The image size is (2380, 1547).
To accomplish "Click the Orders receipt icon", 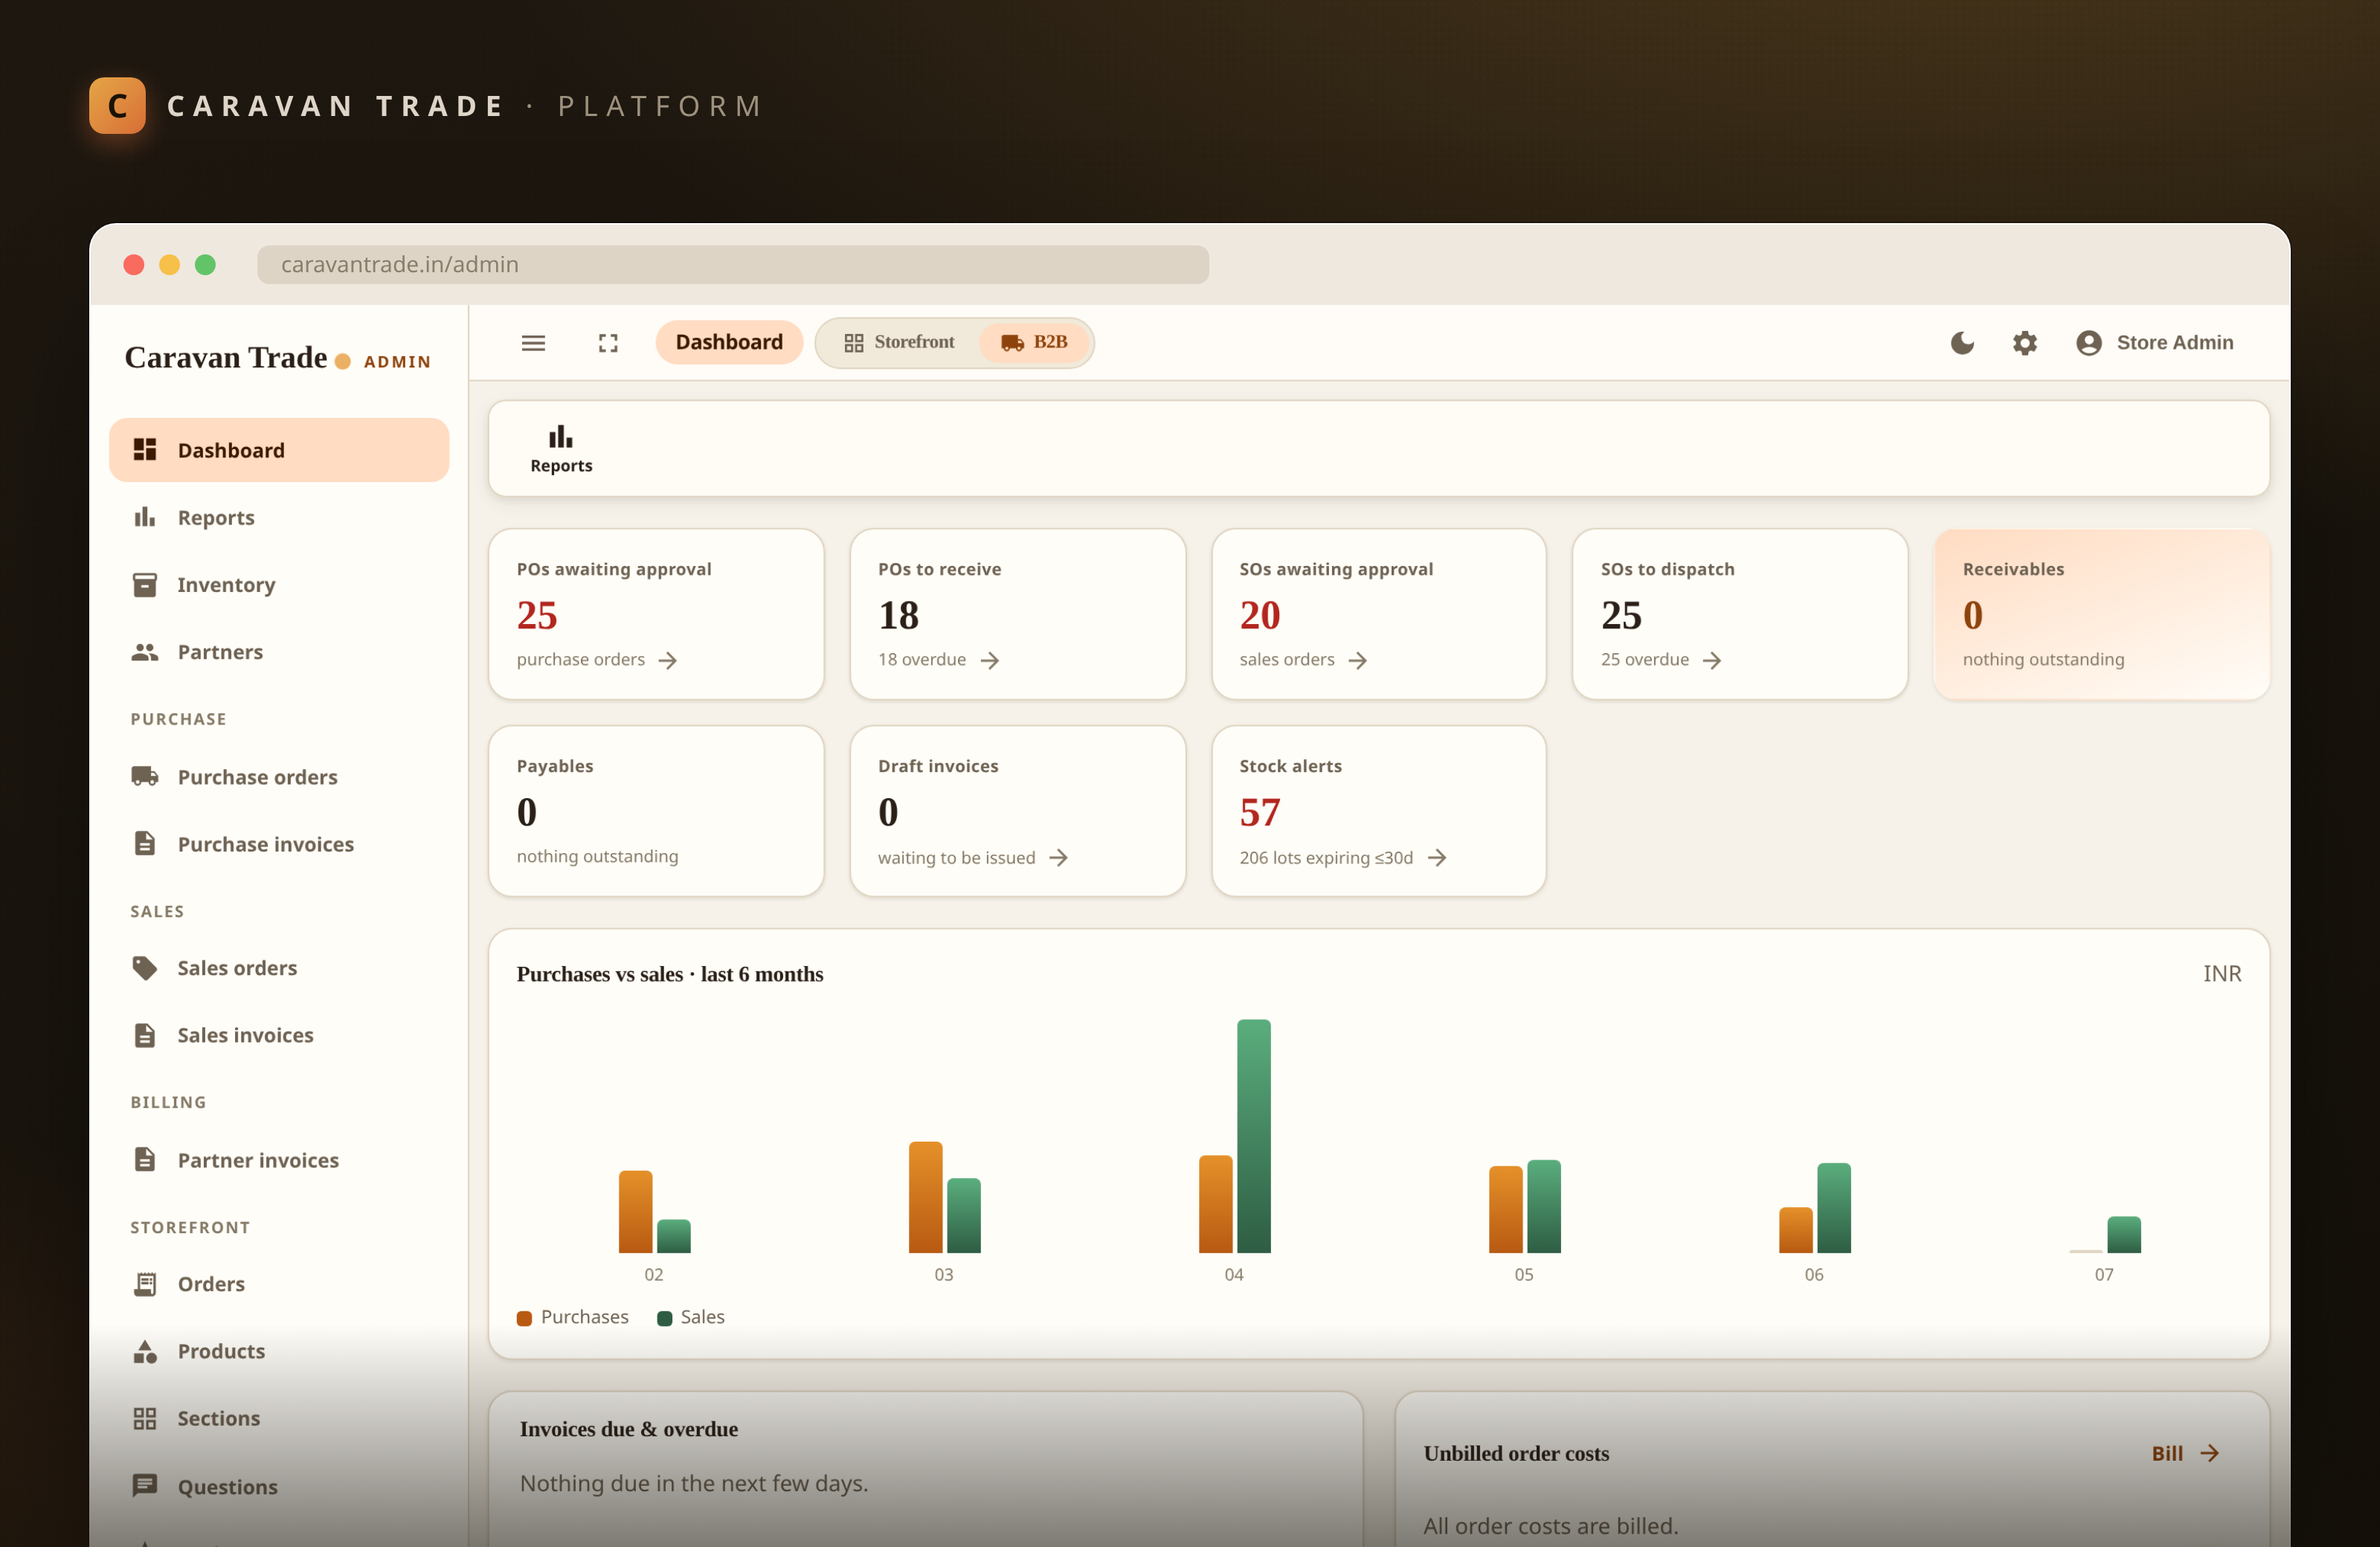I will point(145,1284).
